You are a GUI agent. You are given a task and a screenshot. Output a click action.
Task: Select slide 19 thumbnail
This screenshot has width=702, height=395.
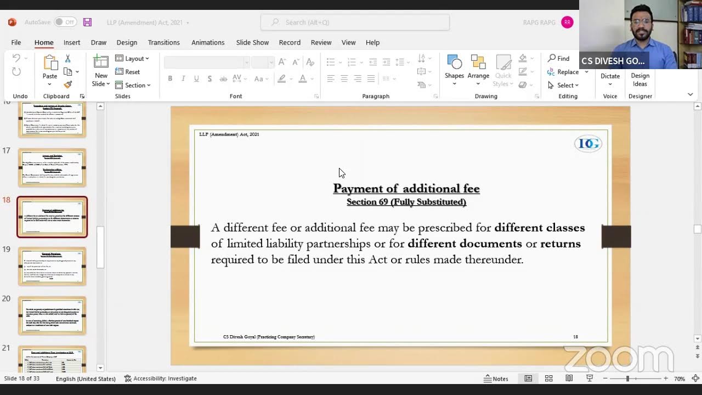[52, 266]
